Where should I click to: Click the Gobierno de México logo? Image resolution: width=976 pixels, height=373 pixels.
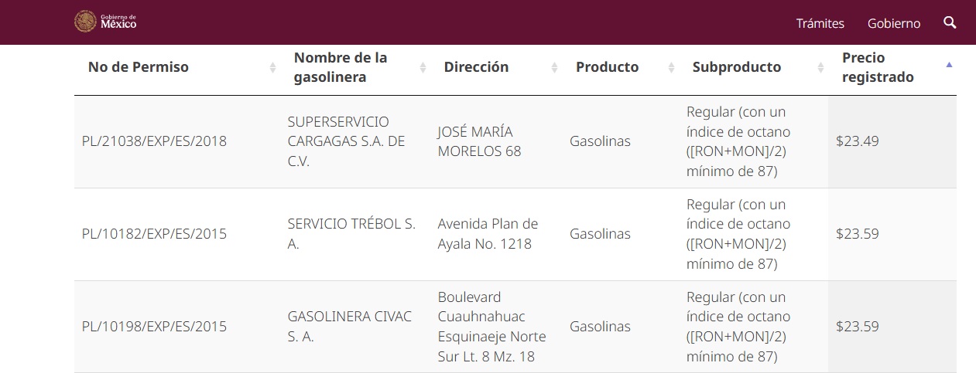(105, 22)
